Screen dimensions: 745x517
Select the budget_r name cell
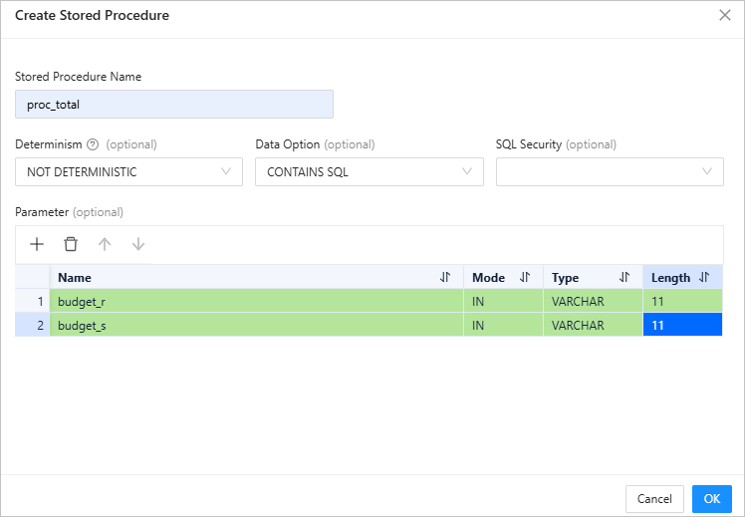coord(256,301)
